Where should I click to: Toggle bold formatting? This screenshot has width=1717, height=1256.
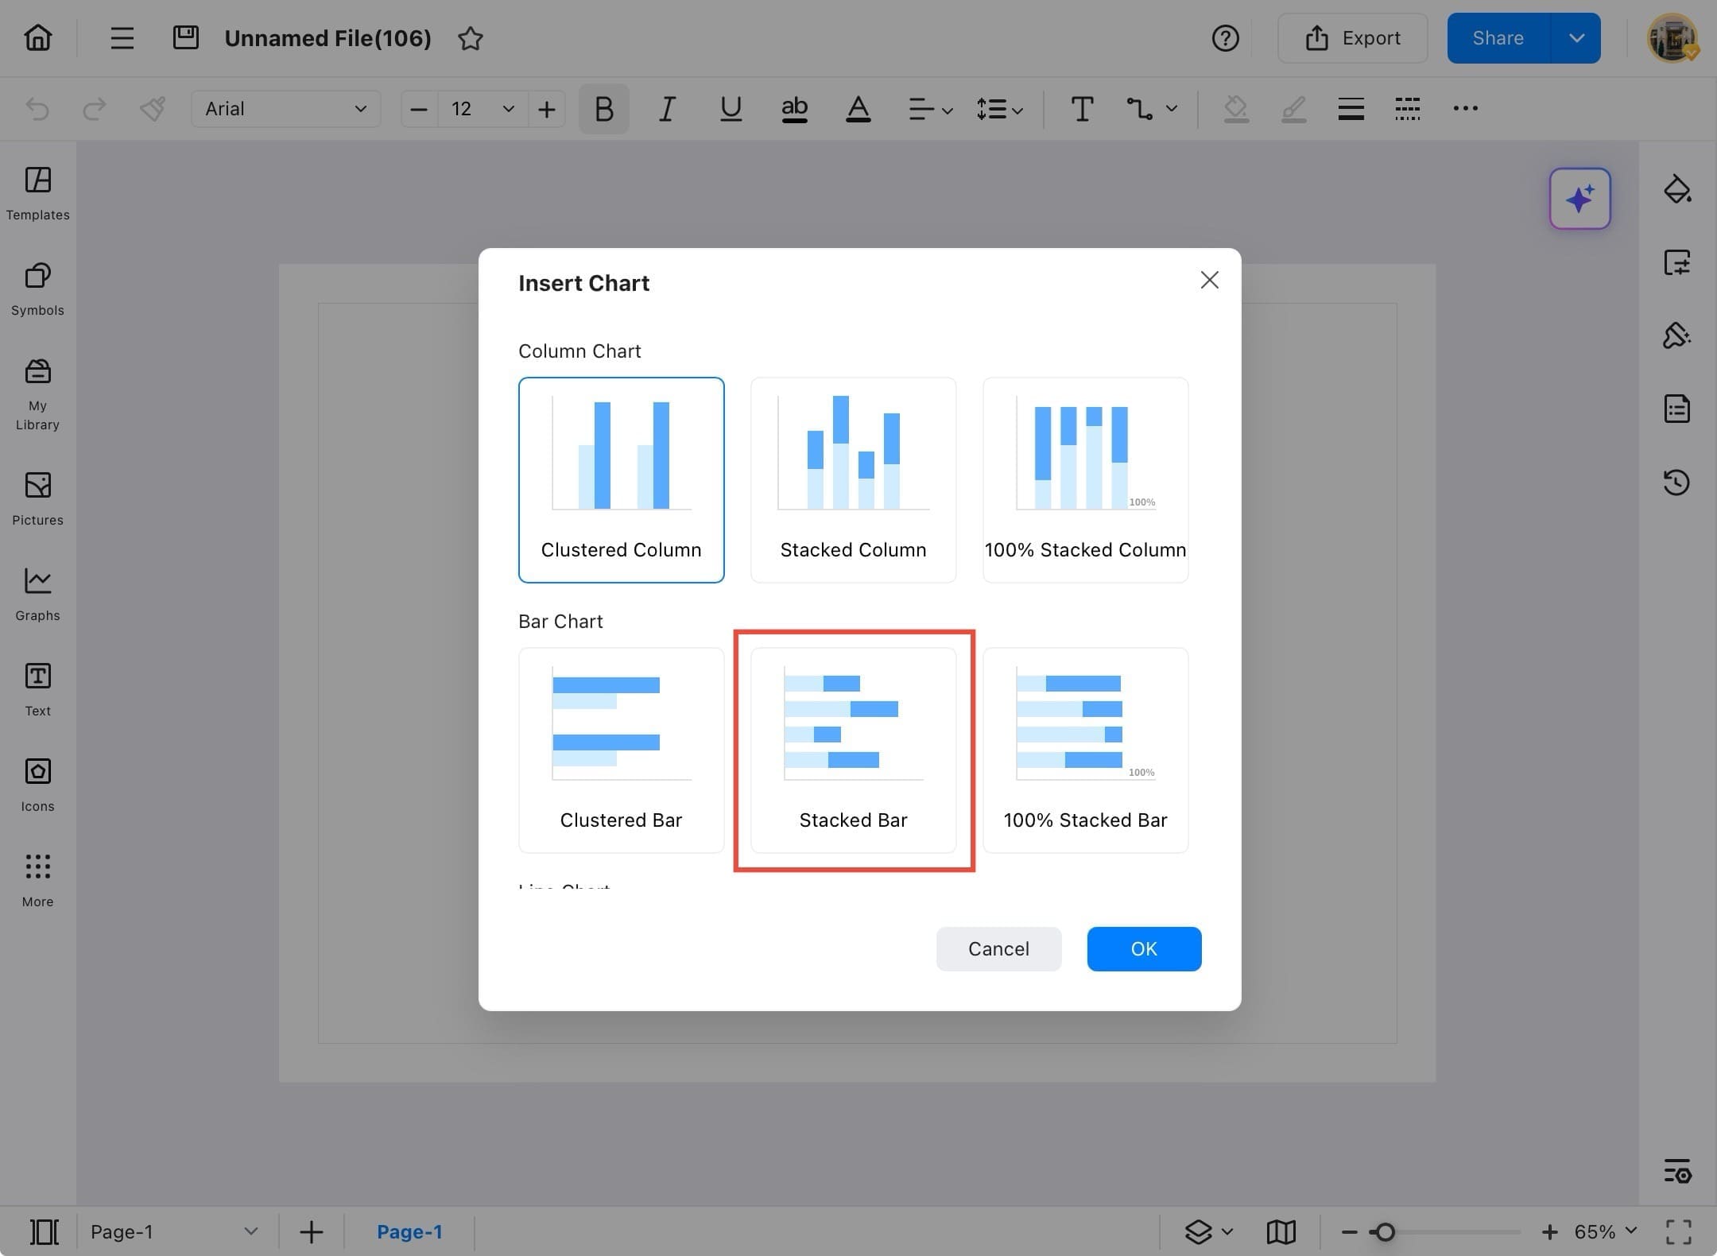603,109
